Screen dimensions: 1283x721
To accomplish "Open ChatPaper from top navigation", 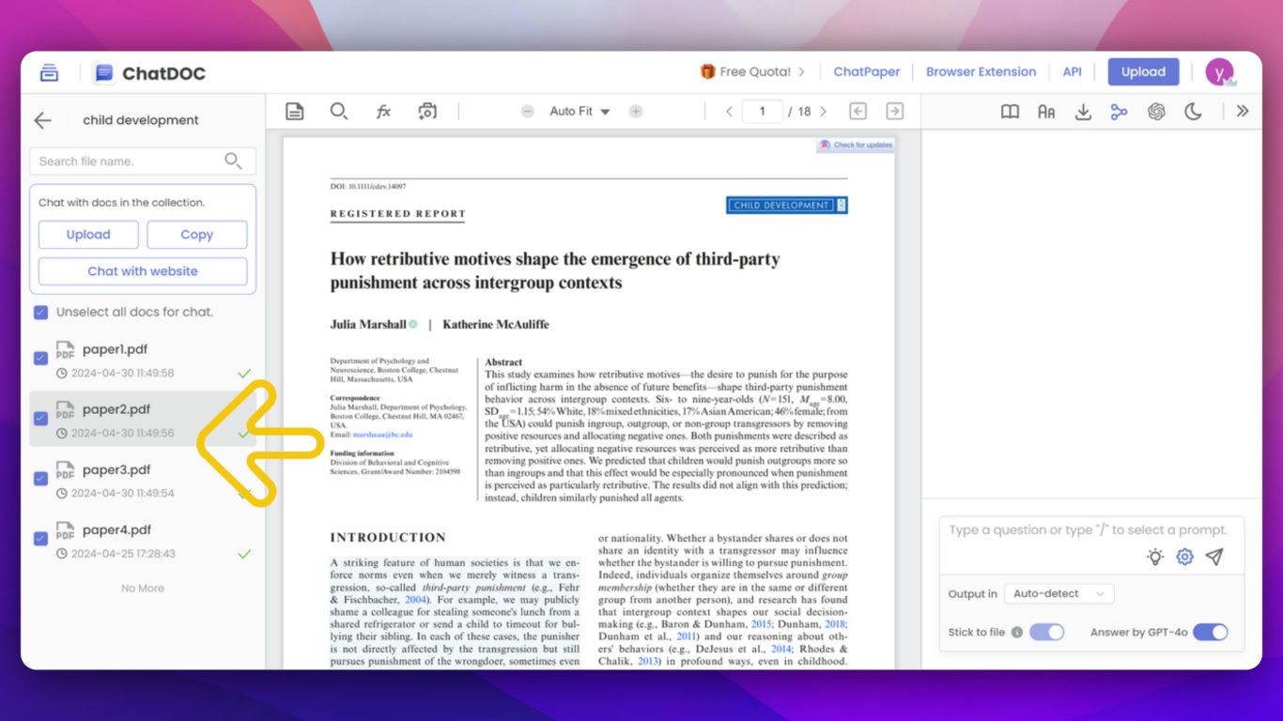I will click(866, 72).
